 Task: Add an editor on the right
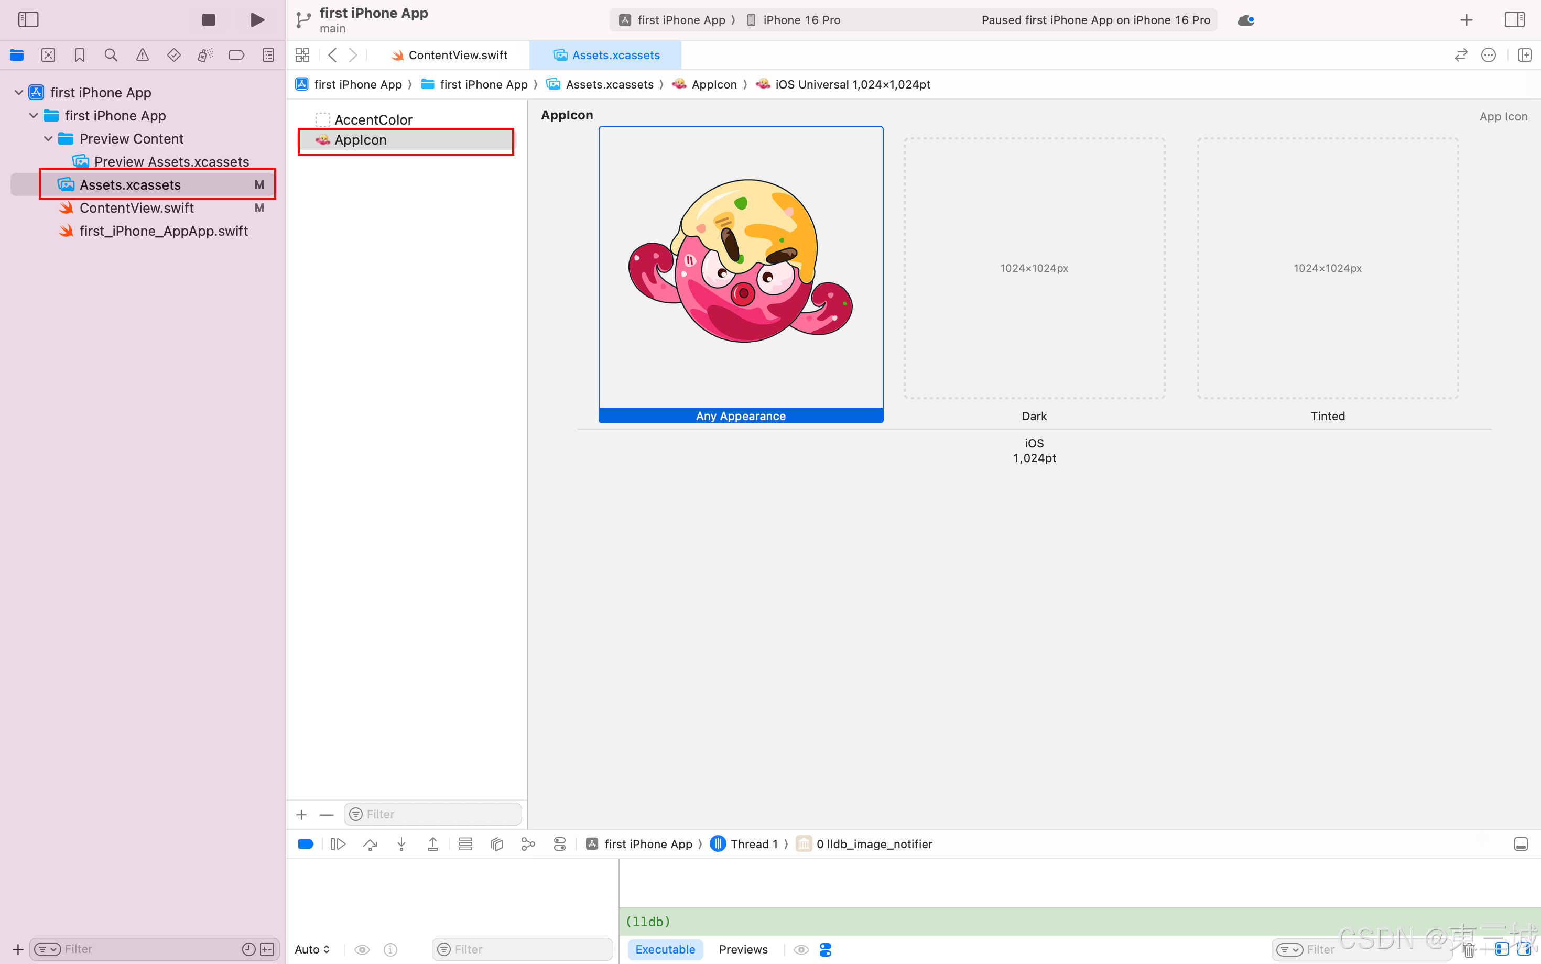click(1524, 56)
